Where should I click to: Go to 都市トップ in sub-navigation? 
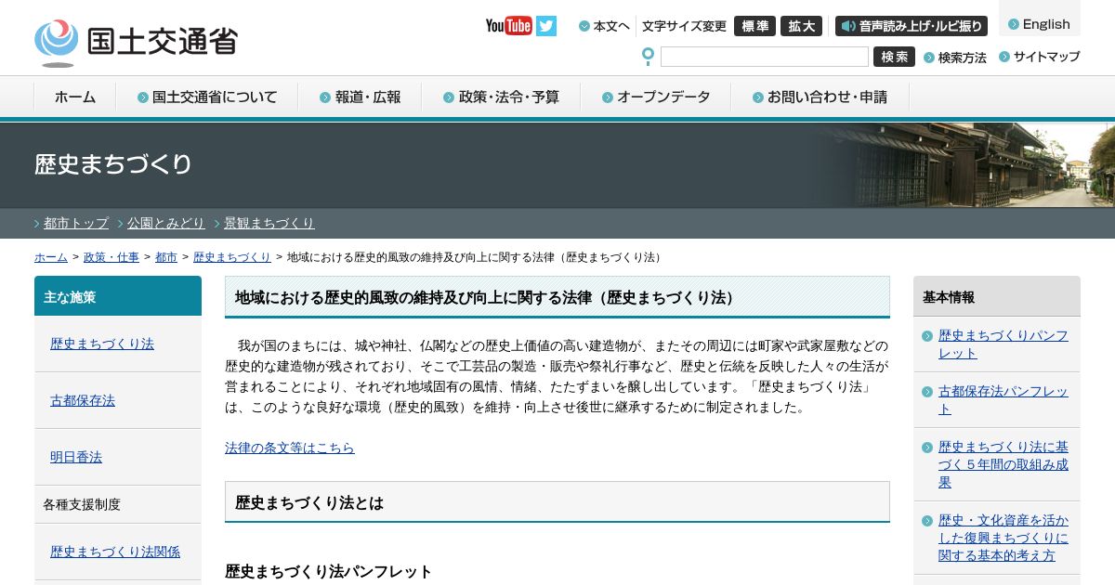[x=76, y=223]
